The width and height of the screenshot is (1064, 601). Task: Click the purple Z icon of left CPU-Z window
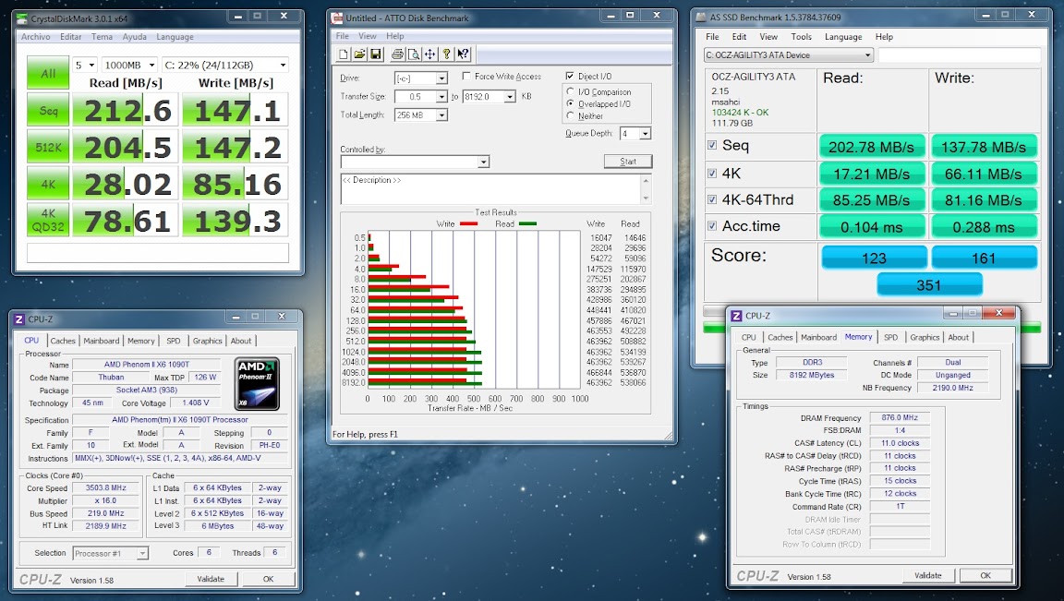tap(19, 319)
